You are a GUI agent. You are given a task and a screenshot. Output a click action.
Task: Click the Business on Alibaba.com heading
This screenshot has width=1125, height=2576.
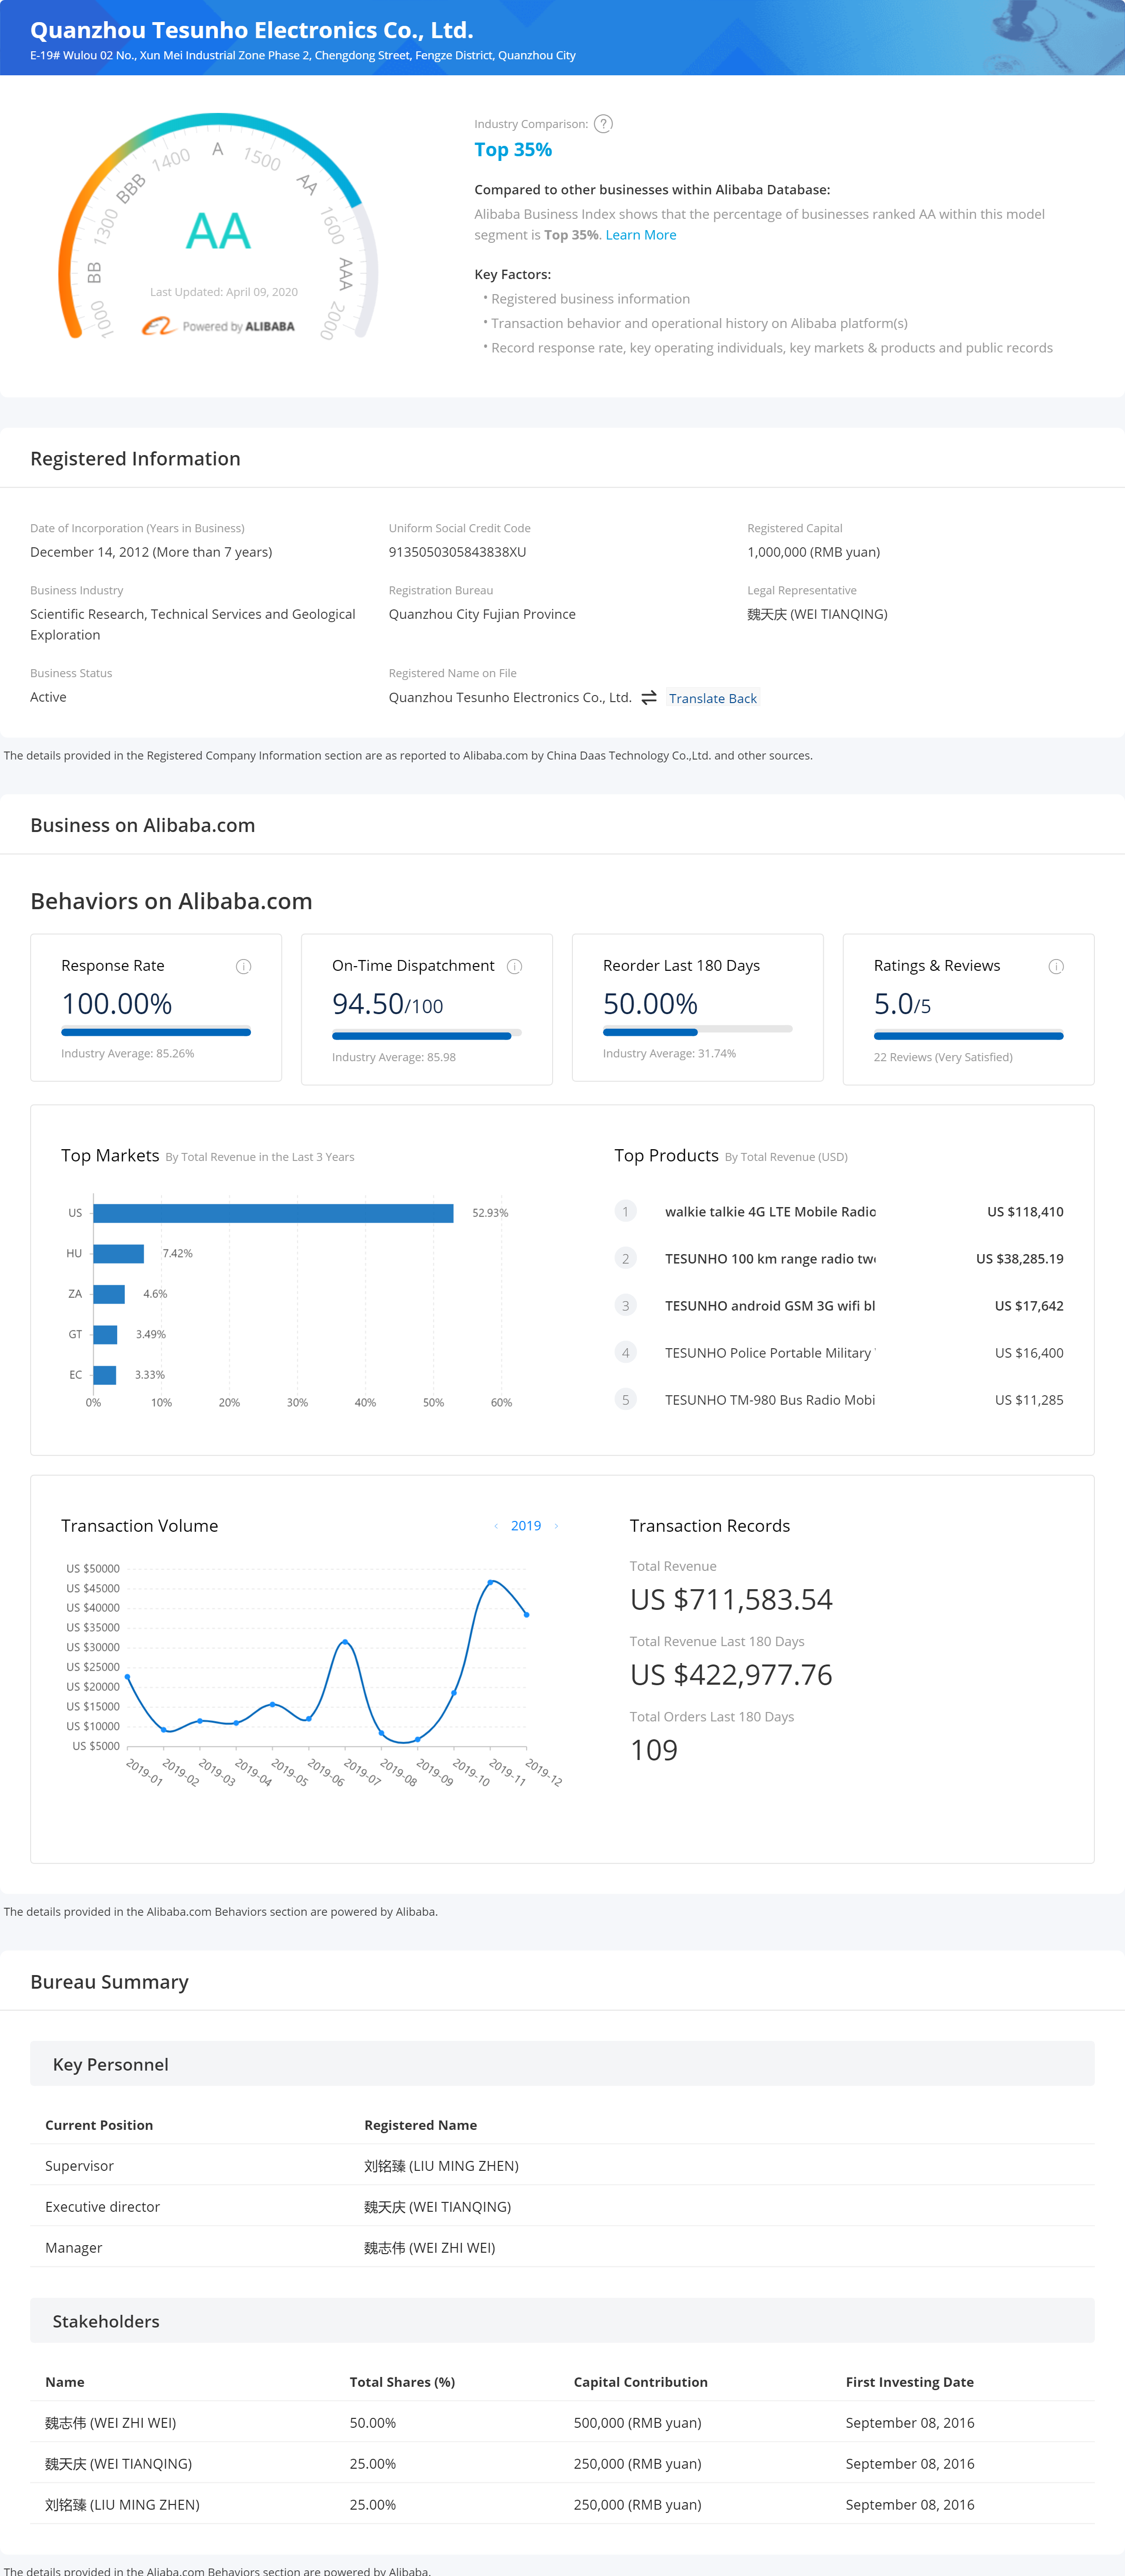coord(143,825)
